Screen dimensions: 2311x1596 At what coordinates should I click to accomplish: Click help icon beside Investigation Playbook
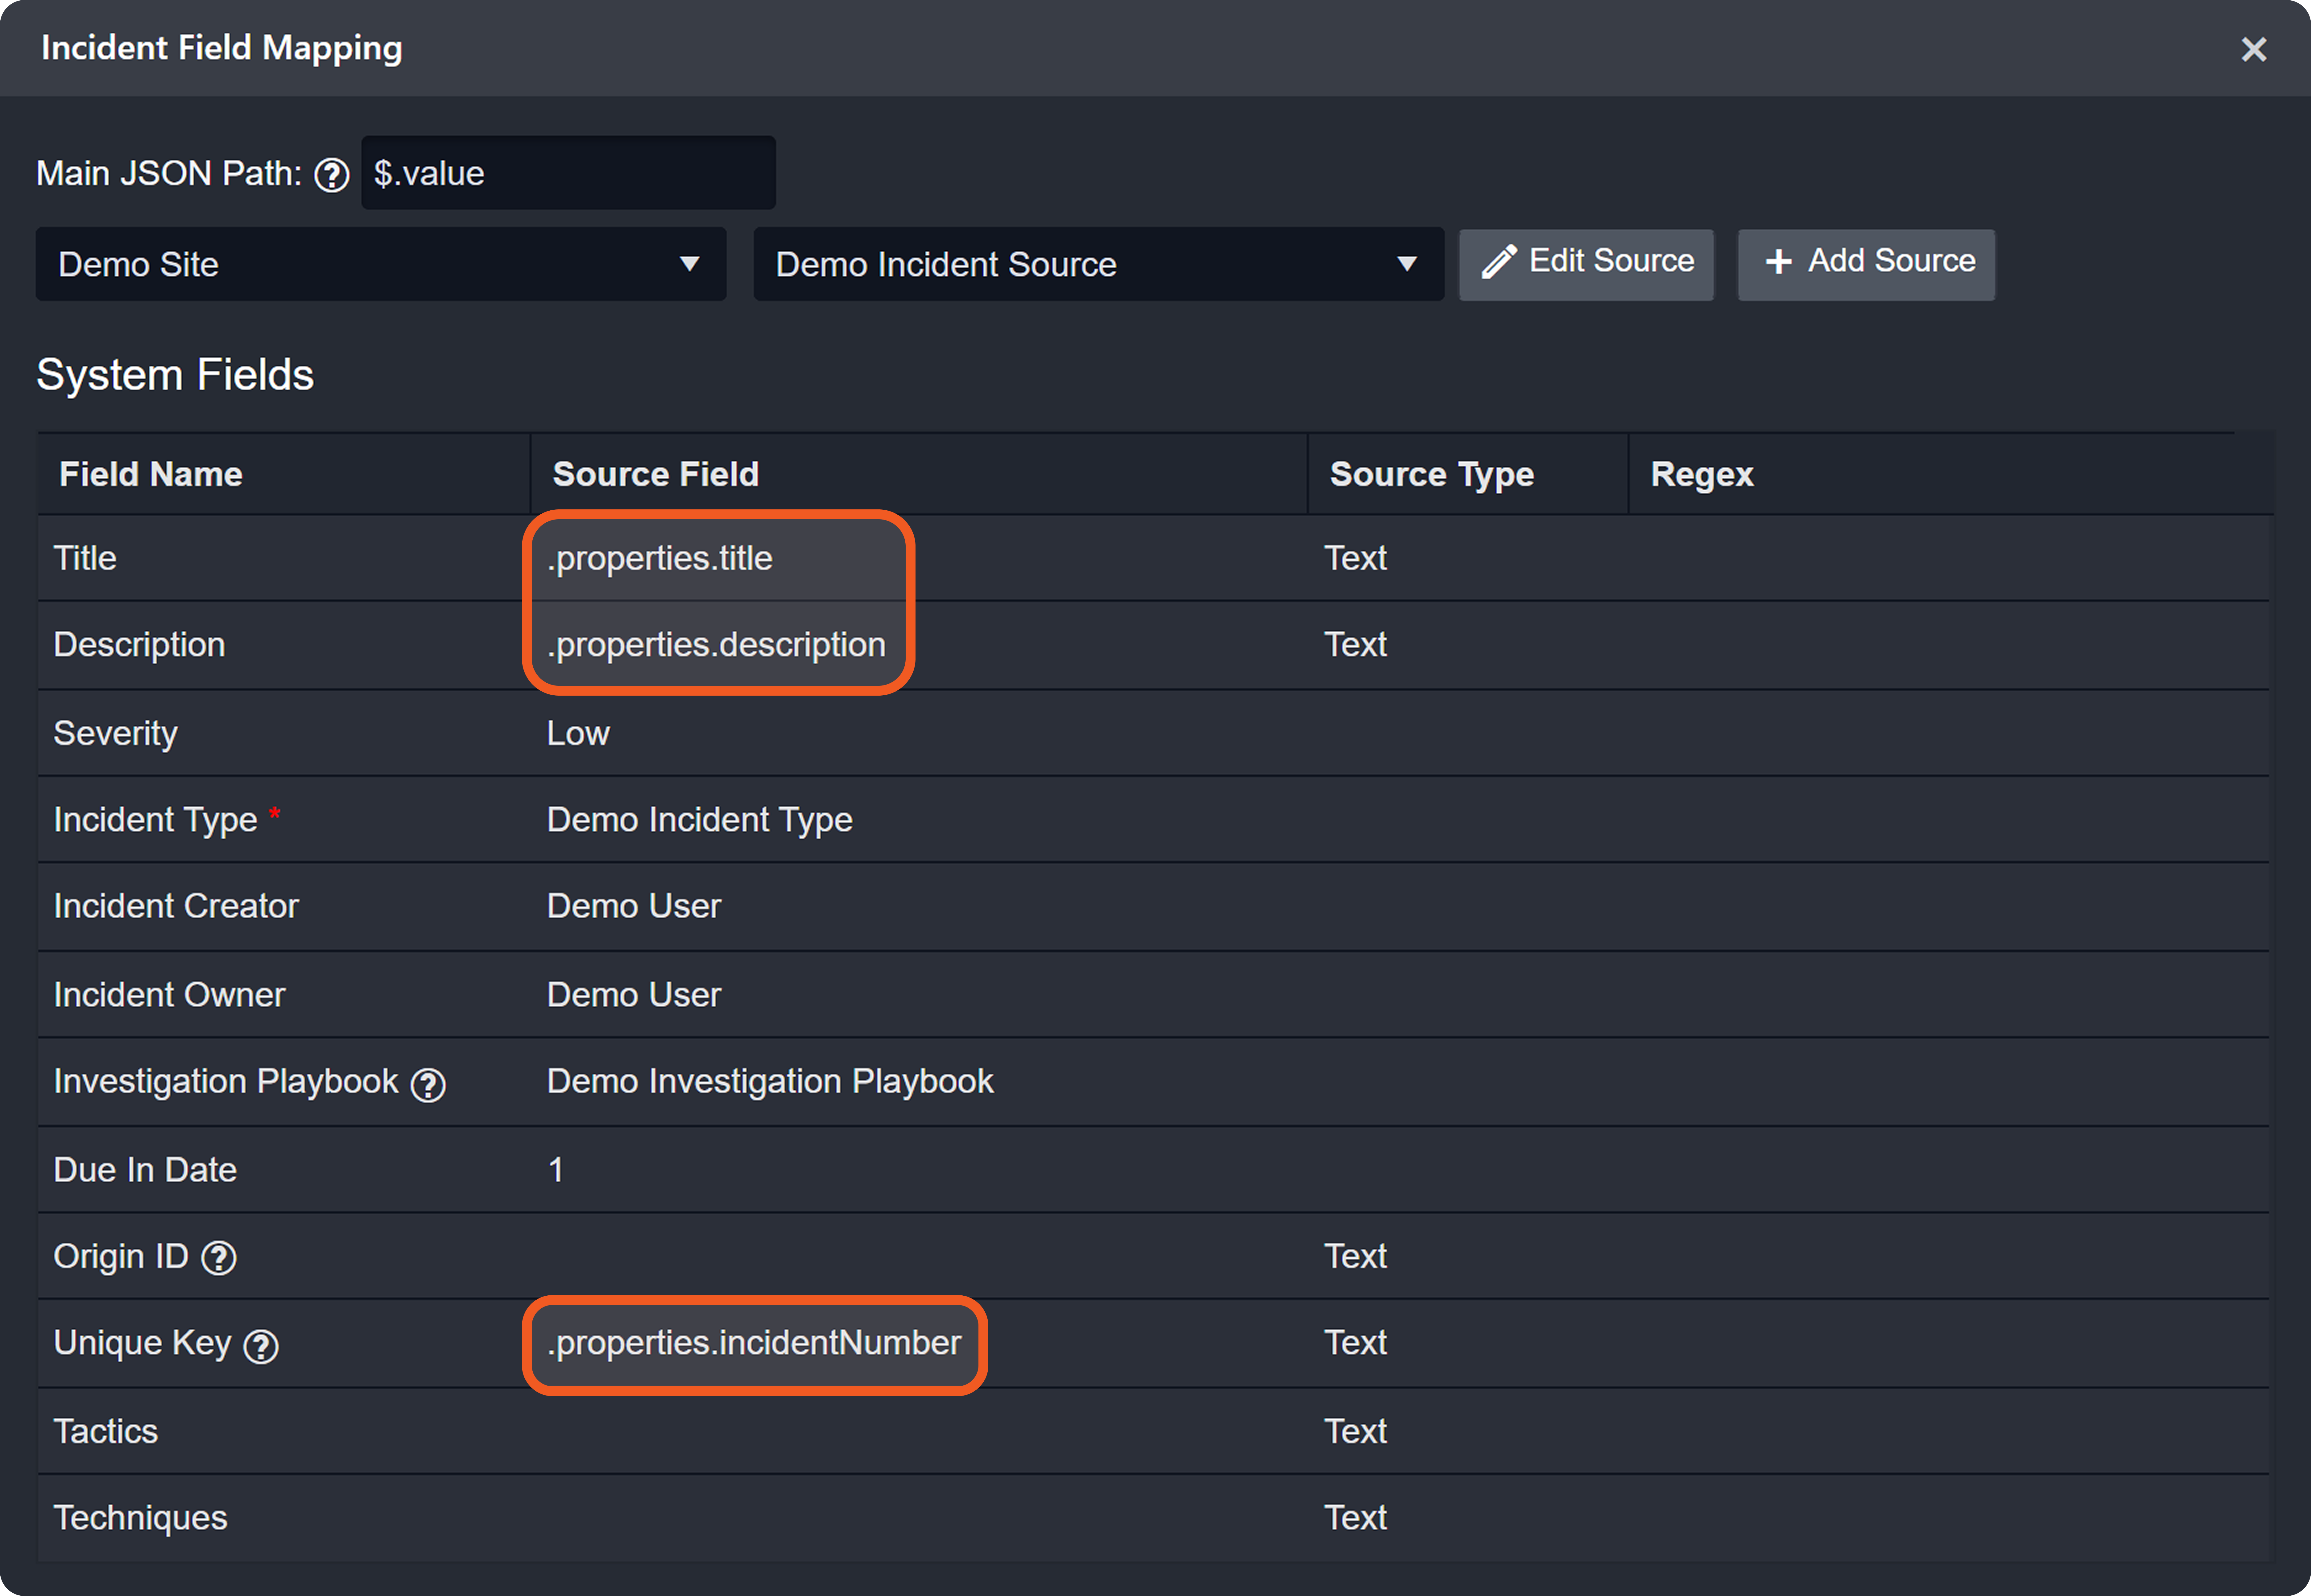click(x=428, y=1085)
